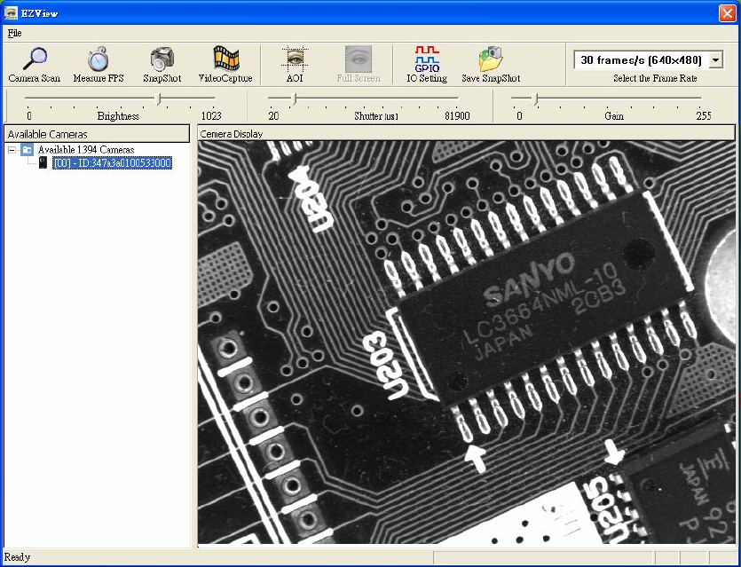Image resolution: width=741 pixels, height=567 pixels.
Task: Click the Full Screen toolbar icon
Action: 359,59
